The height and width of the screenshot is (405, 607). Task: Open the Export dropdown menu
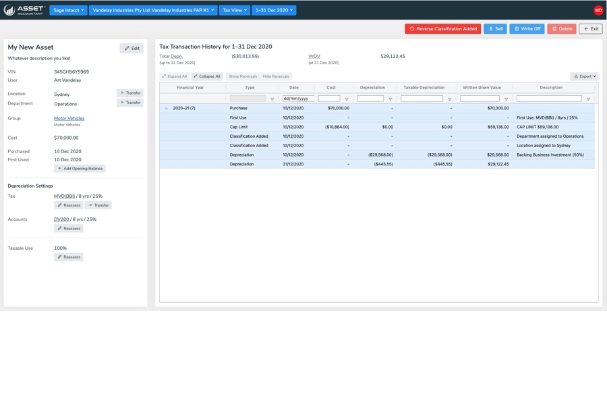coord(584,76)
